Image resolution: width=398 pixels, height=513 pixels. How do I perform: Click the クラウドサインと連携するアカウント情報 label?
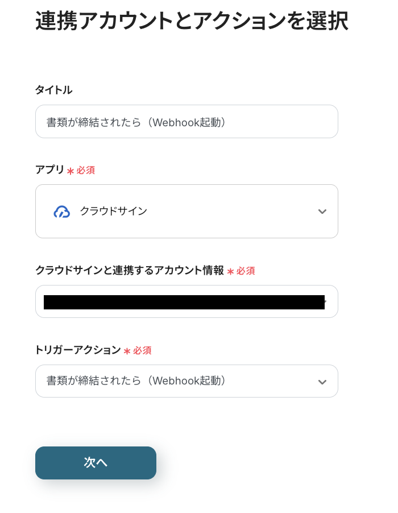[x=130, y=271]
